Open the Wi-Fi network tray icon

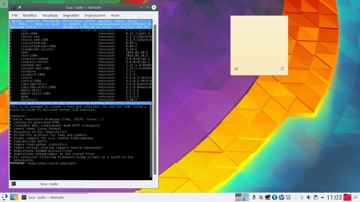[x=302, y=197]
